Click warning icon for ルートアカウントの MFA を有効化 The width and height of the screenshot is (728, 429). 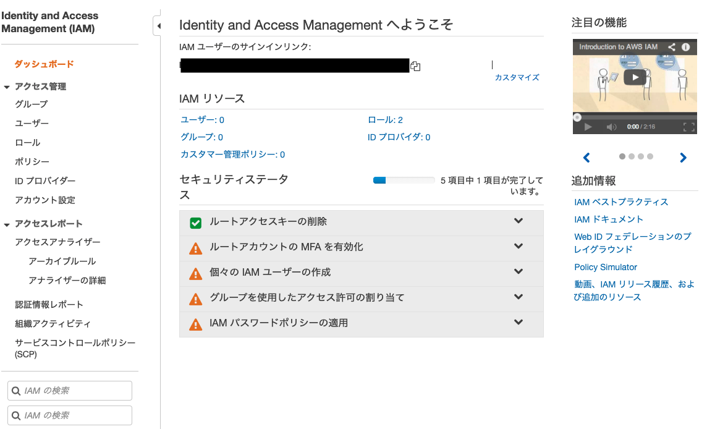point(195,248)
